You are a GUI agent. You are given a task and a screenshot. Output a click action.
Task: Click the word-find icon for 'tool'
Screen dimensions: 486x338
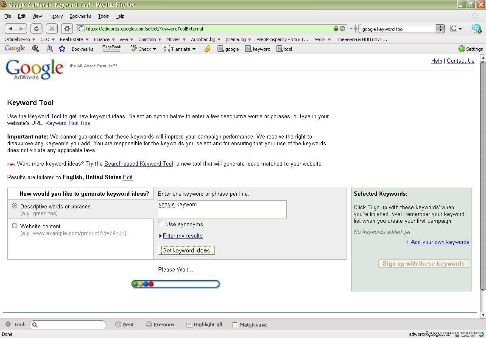[x=284, y=49]
